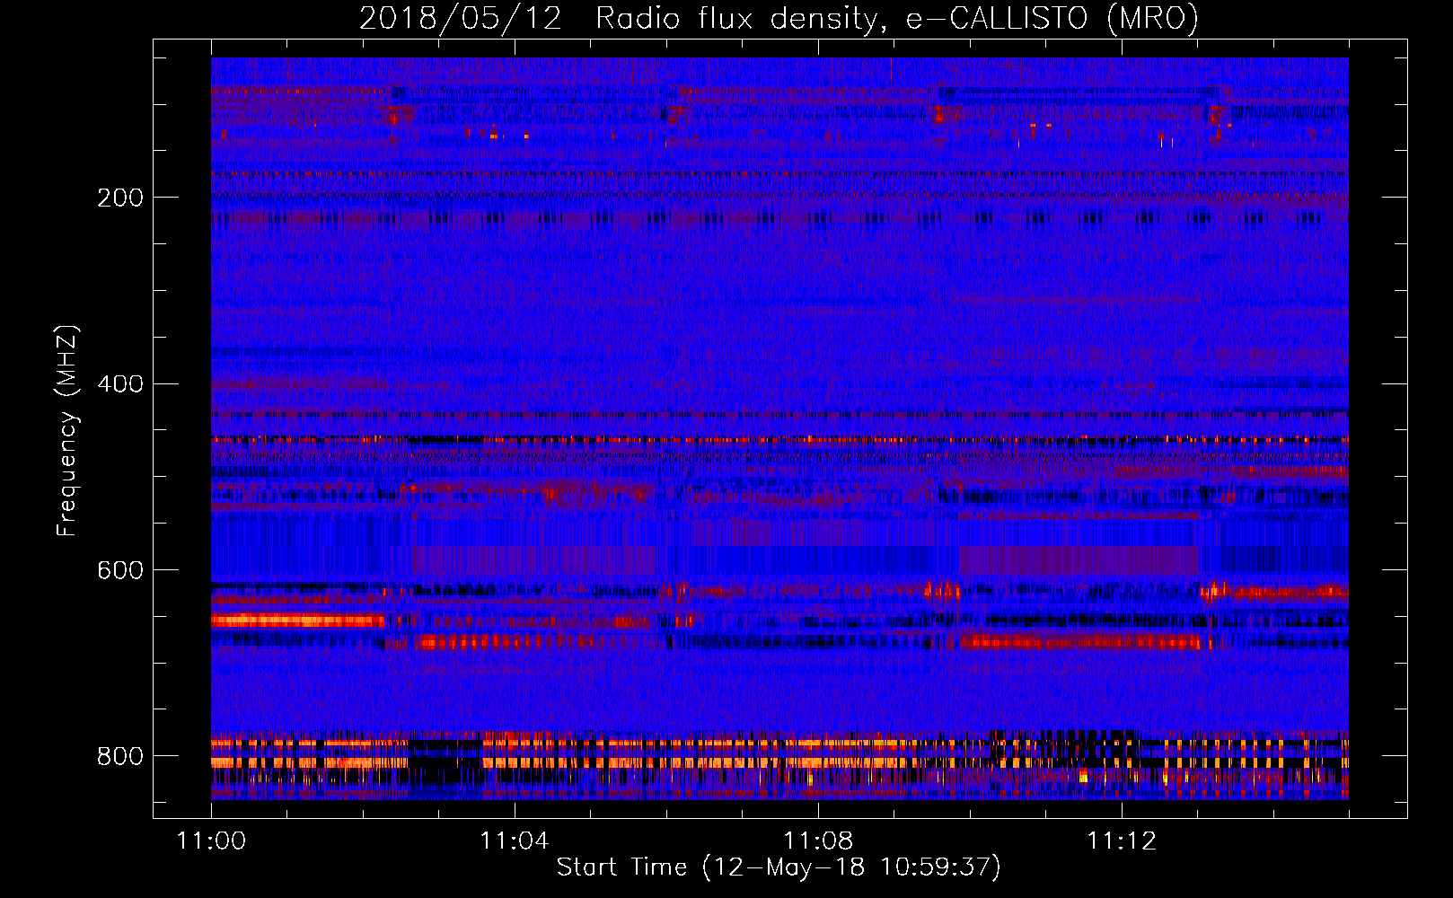Click the 'Frequency (MHZ)' axis label
Screen dimensions: 1453x898
coord(67,431)
